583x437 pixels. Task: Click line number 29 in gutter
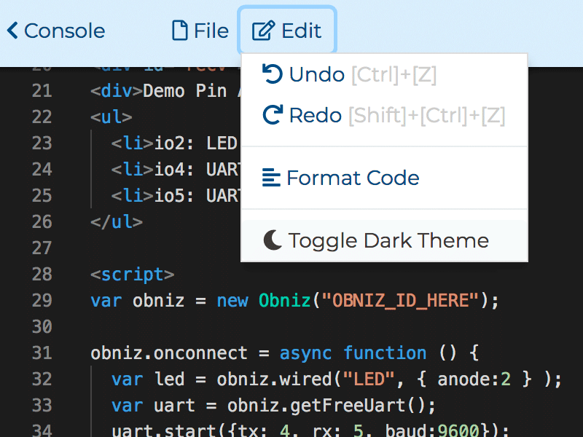42,301
